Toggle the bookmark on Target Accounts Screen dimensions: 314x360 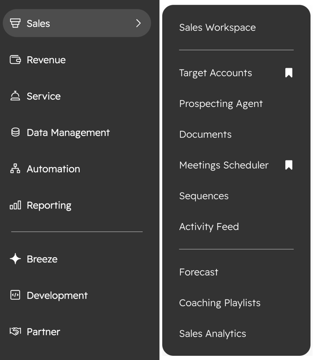tap(289, 73)
